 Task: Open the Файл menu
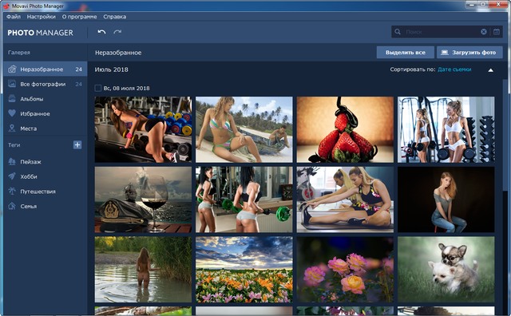[14, 17]
